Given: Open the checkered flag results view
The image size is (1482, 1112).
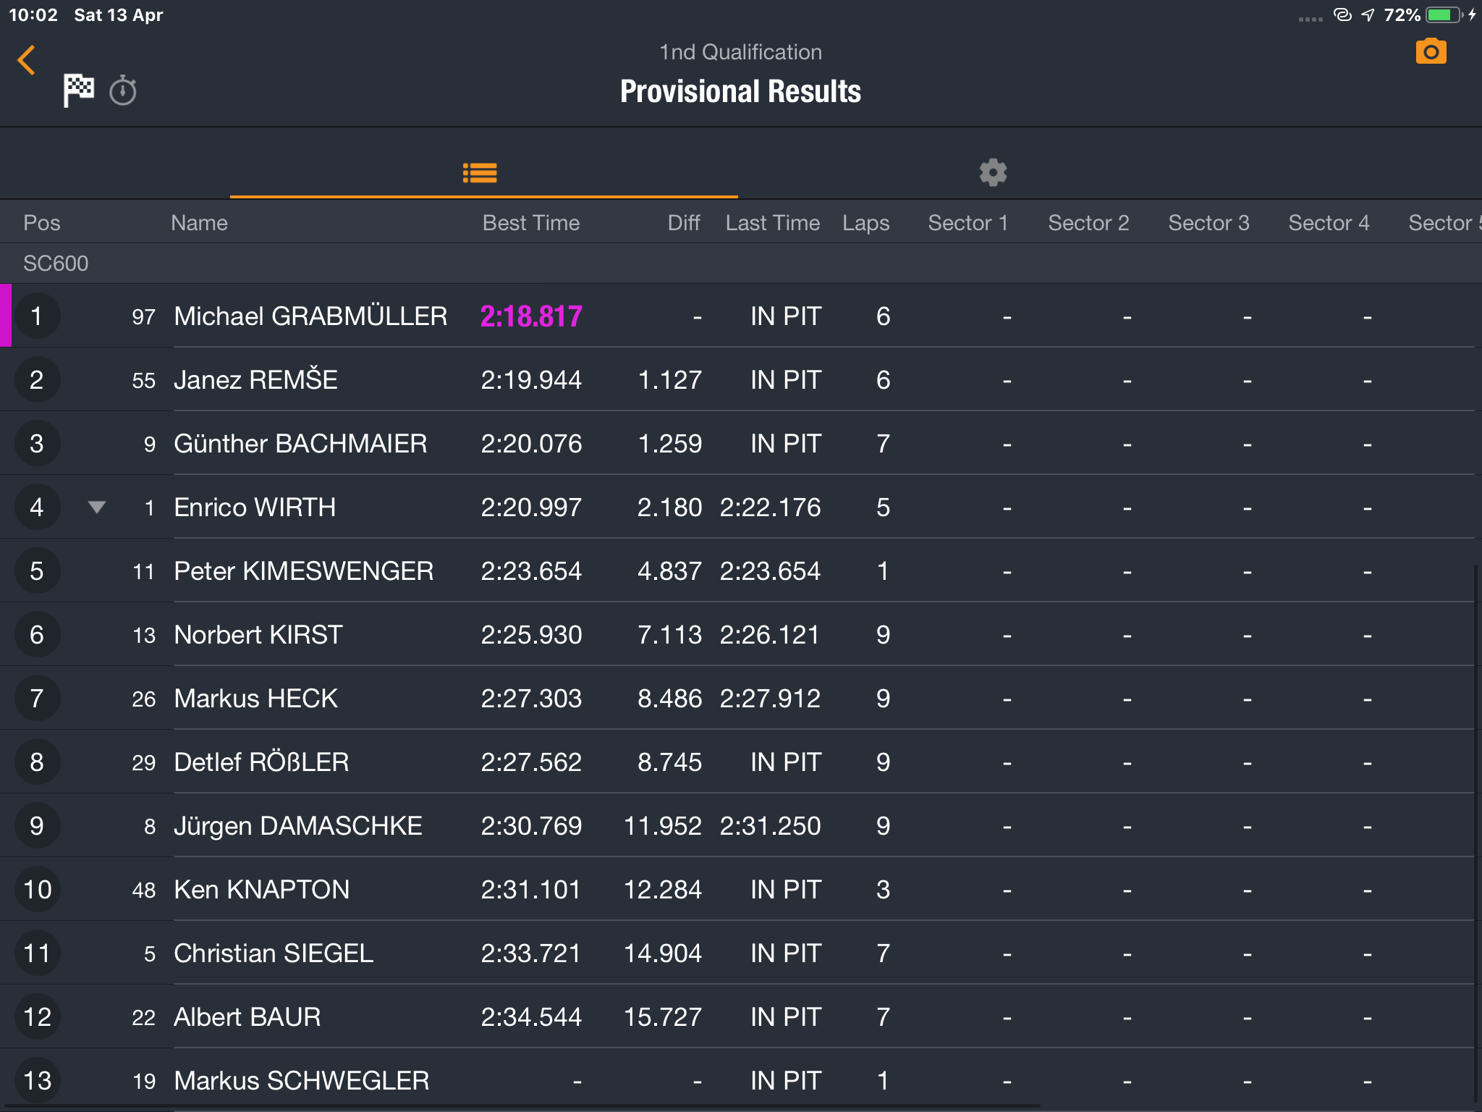Looking at the screenshot, I should tap(78, 91).
